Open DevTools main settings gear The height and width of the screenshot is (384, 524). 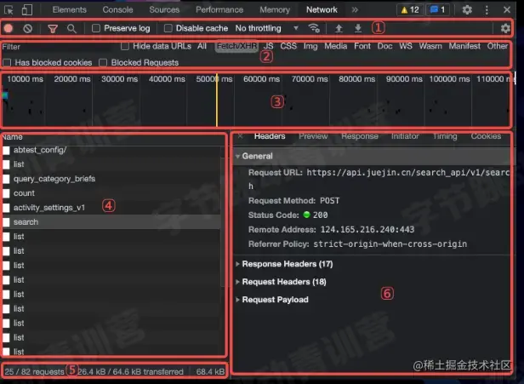(x=467, y=9)
